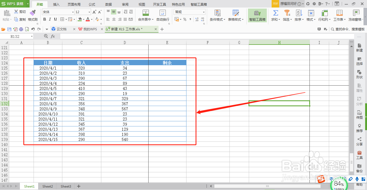Switch to the 公式 ribbon tab
The width and height of the screenshot is (367, 190).
coord(92,4)
